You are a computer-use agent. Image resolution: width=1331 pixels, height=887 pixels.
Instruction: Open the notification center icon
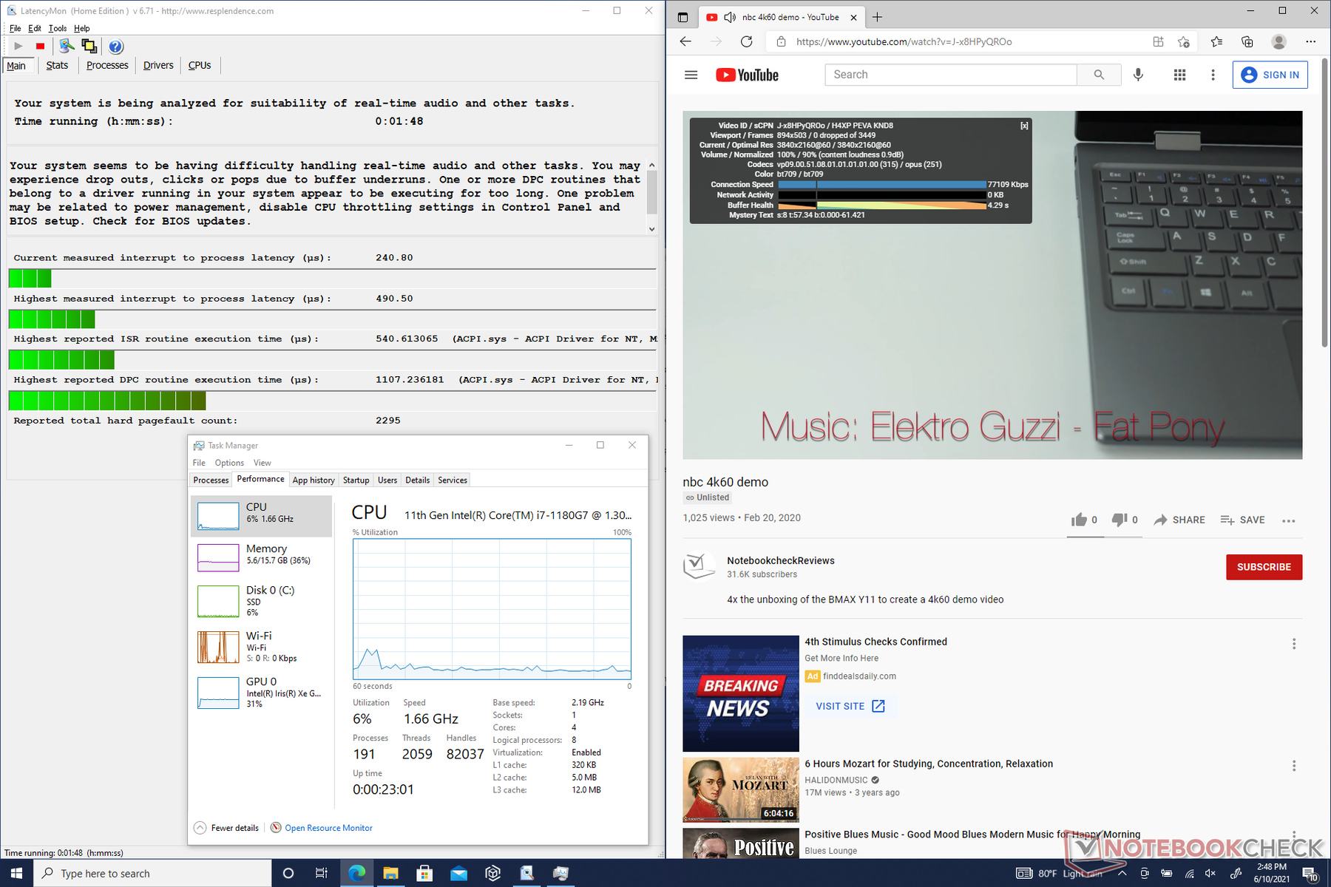1310,874
